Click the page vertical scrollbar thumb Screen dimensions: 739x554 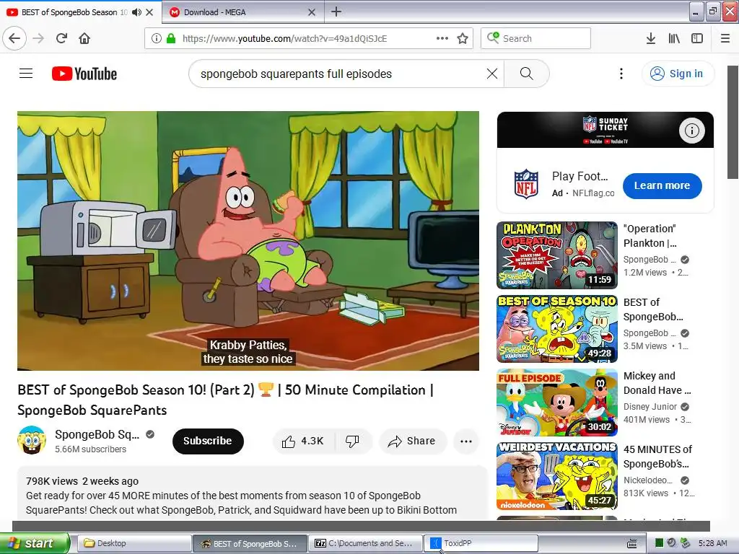pyautogui.click(x=733, y=123)
